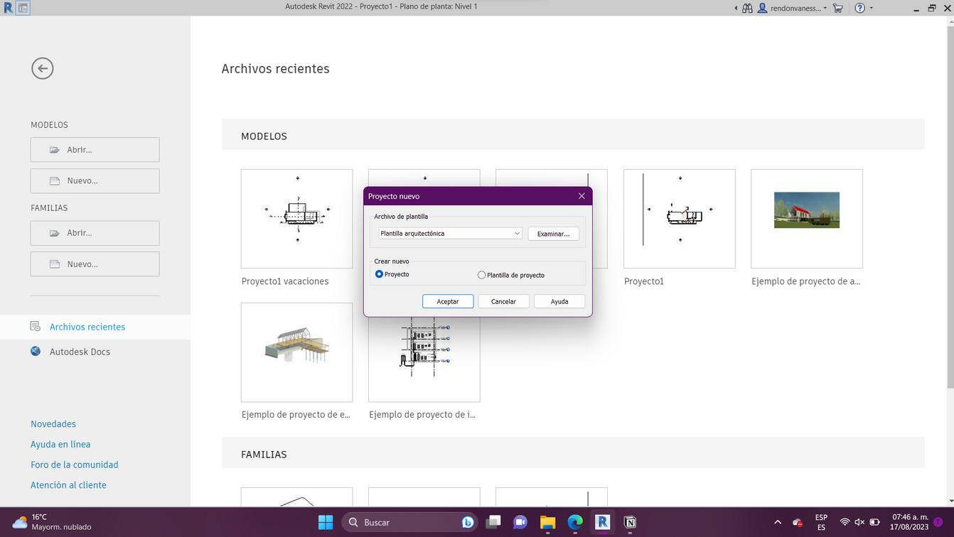Click the user account icon rendonvaness
The height and width of the screenshot is (537, 954).
click(x=763, y=9)
